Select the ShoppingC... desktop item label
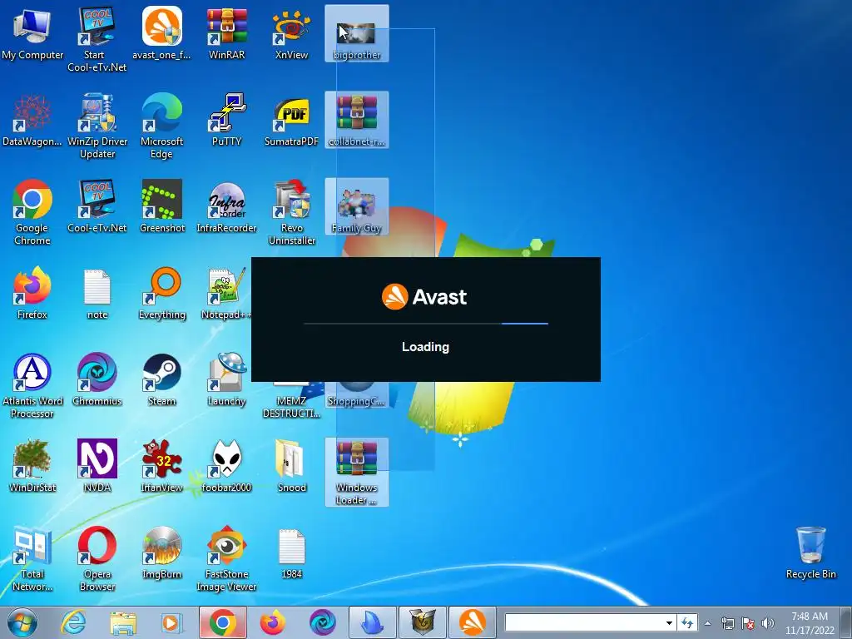 tap(356, 401)
